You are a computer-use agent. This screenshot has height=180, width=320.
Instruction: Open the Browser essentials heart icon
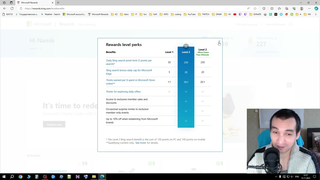294,8
